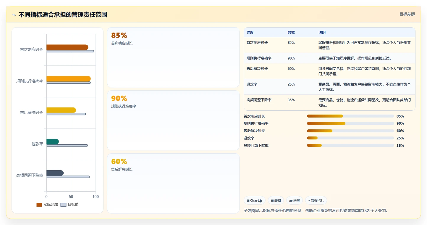Click the 100 x-axis tick label
Image resolution: width=427 pixels, height=225 pixels.
[96, 197]
